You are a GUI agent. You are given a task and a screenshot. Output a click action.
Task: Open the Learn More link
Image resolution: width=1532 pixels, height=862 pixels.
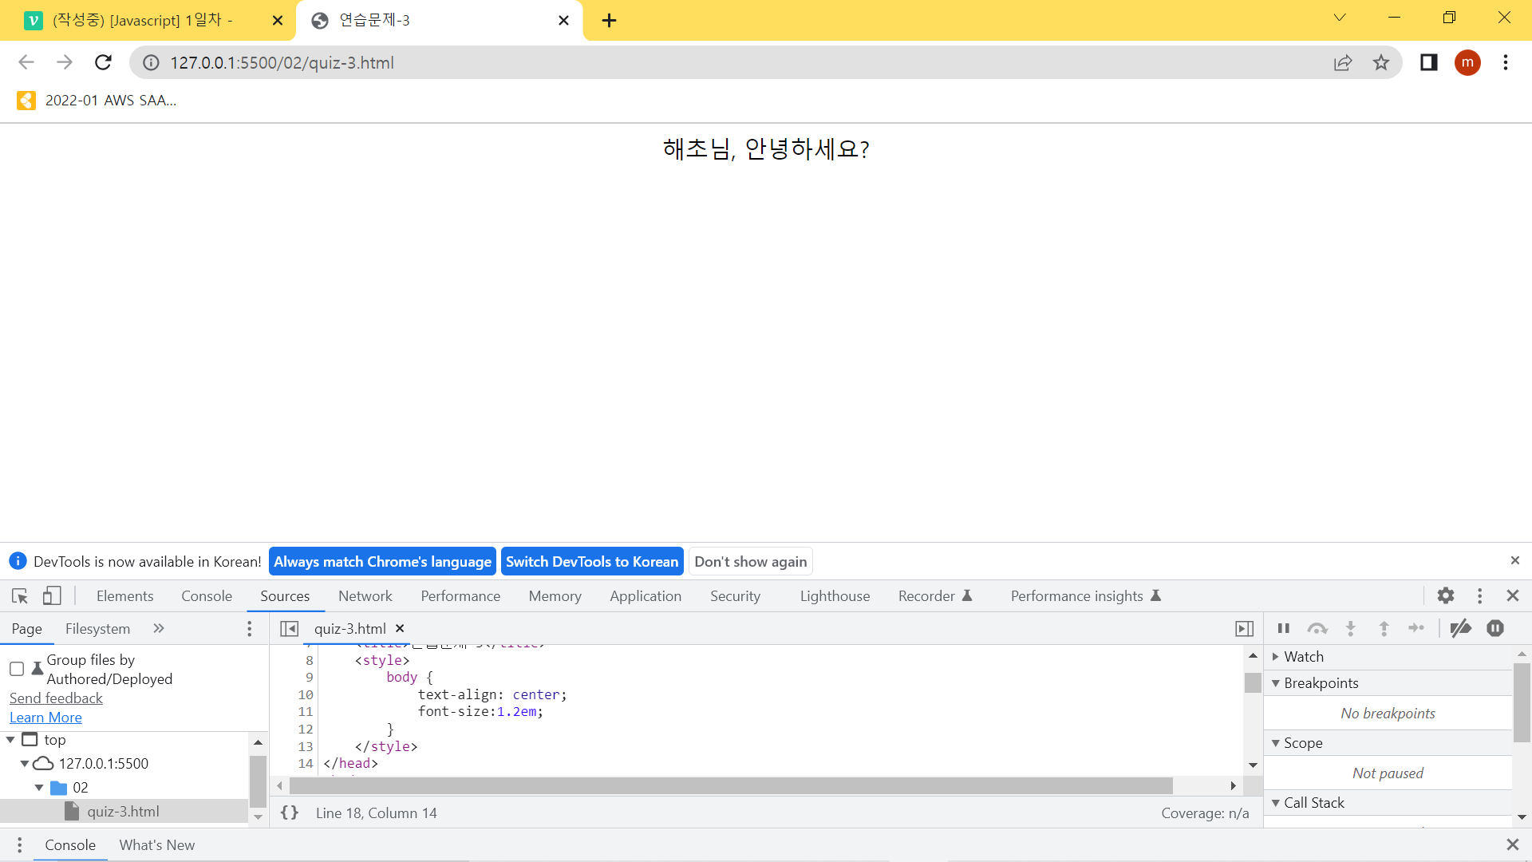click(45, 718)
